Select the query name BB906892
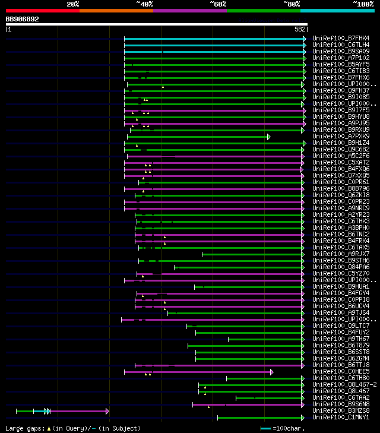 tap(23, 19)
